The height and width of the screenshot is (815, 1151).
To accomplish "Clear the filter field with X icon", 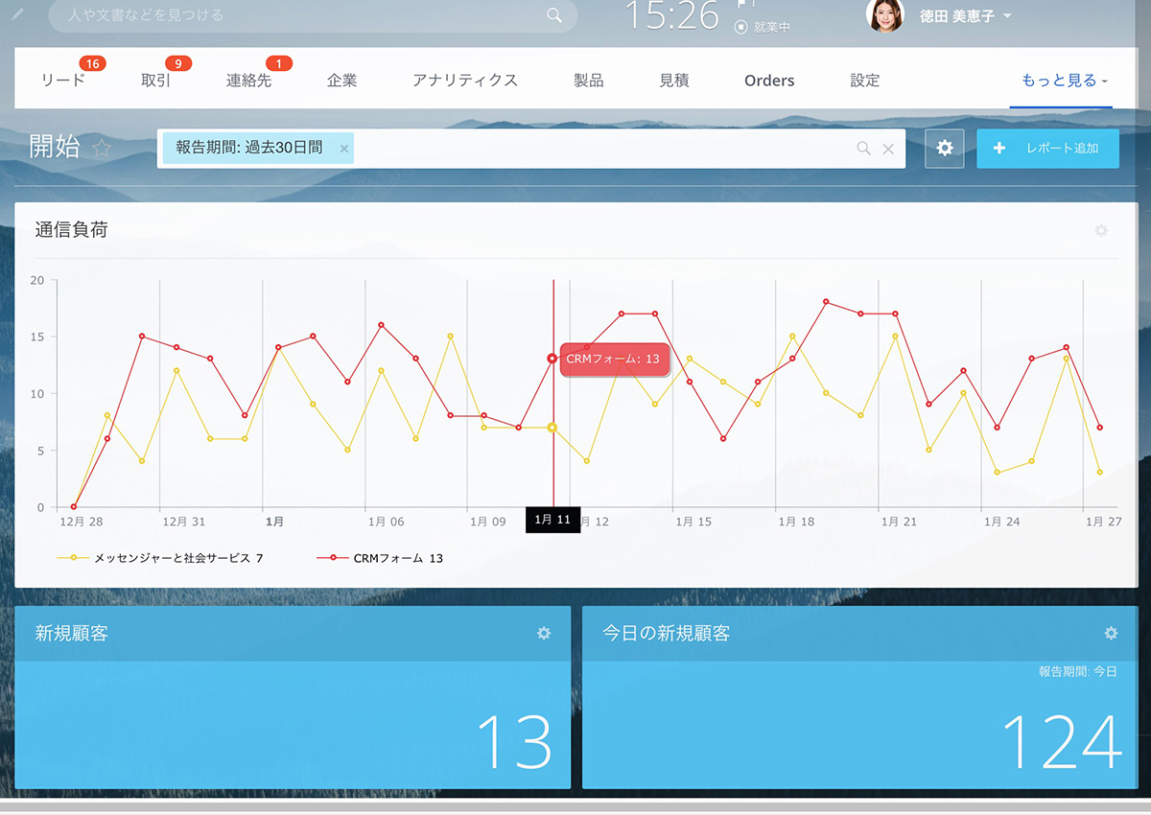I will point(888,149).
